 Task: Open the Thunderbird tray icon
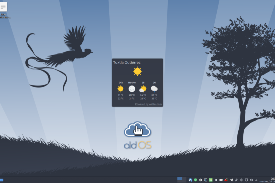(x=190, y=180)
